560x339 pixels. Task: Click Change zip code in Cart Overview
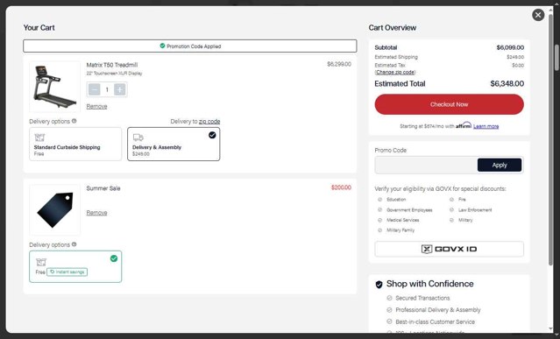point(395,72)
